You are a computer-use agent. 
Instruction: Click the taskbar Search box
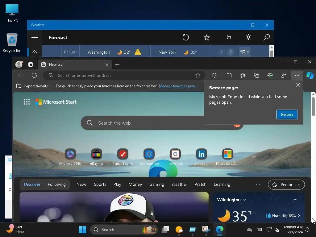coord(123,230)
